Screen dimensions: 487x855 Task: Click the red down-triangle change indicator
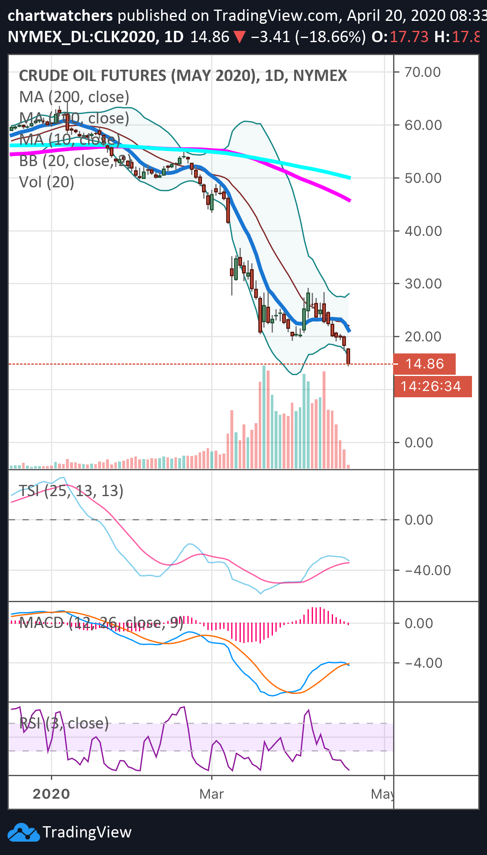pos(240,37)
